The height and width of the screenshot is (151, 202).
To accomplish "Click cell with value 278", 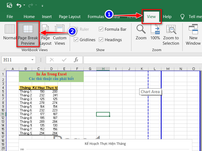I will pyautogui.click(x=39, y=103).
